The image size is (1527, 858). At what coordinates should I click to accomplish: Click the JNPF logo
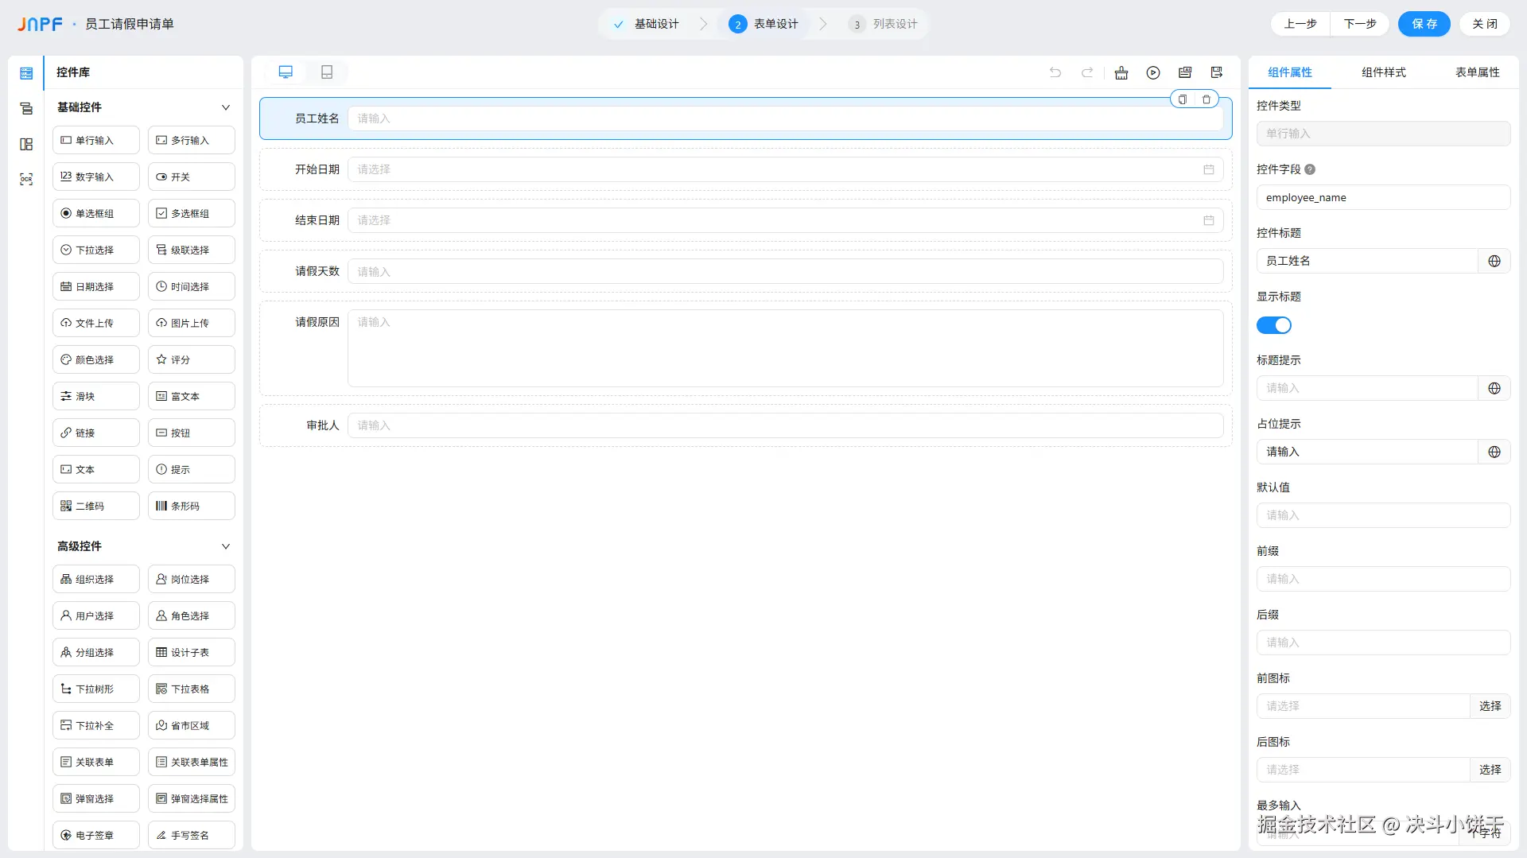point(40,24)
